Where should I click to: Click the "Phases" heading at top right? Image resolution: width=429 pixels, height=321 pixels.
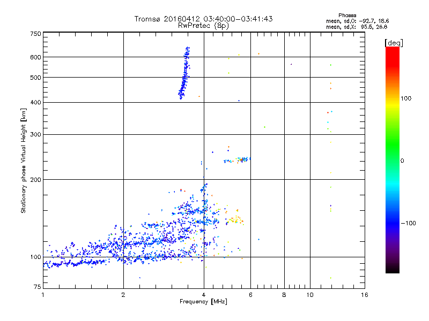click(347, 16)
